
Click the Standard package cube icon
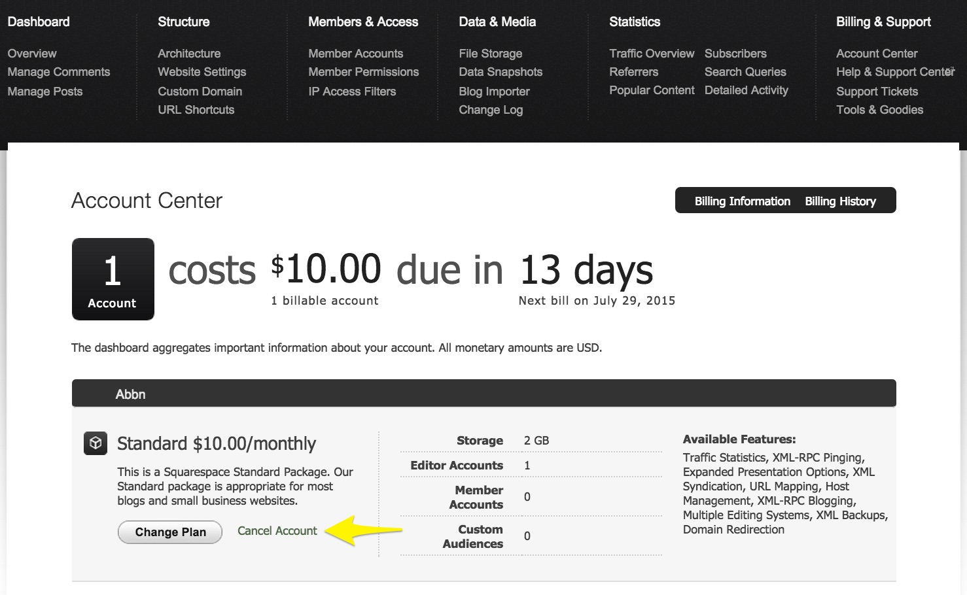(96, 443)
